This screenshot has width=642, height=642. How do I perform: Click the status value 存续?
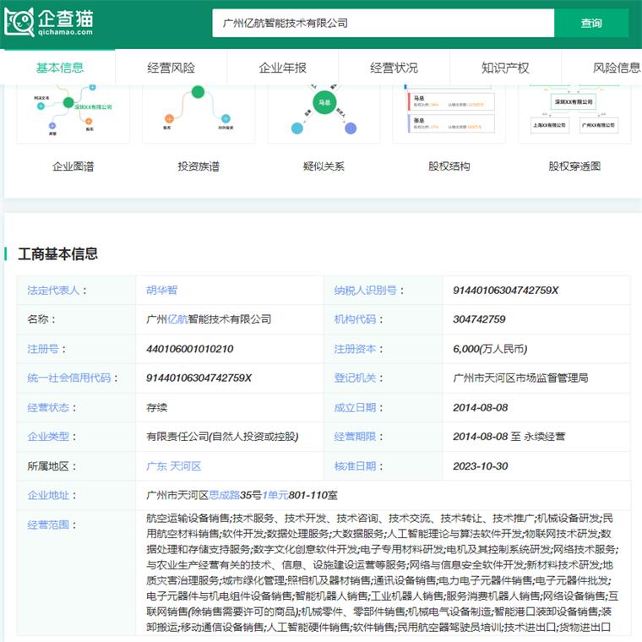click(157, 407)
